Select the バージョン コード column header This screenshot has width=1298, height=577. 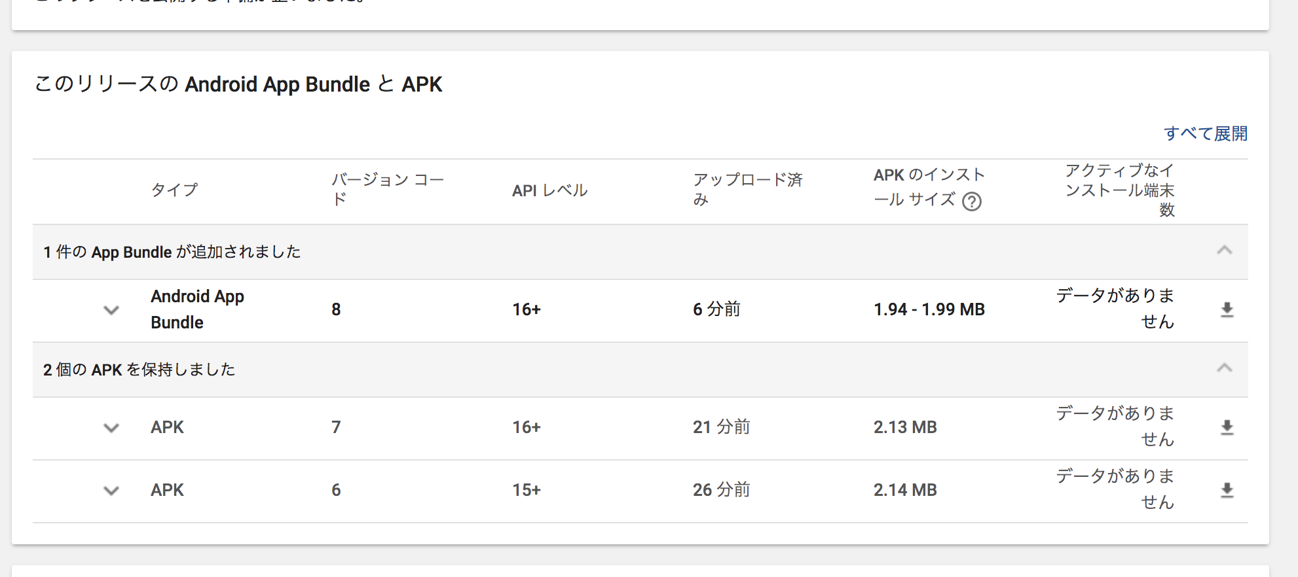click(387, 189)
